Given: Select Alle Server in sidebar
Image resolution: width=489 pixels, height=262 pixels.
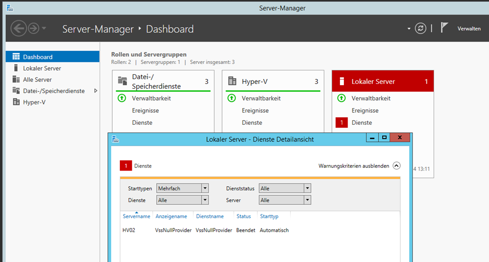Looking at the screenshot, I should [x=37, y=80].
